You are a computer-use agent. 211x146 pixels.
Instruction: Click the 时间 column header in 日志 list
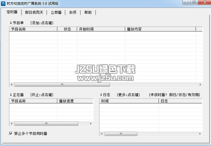click(129, 101)
